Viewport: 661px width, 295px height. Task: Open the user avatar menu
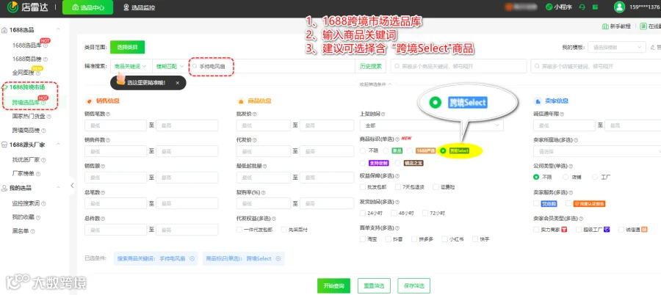click(x=619, y=7)
